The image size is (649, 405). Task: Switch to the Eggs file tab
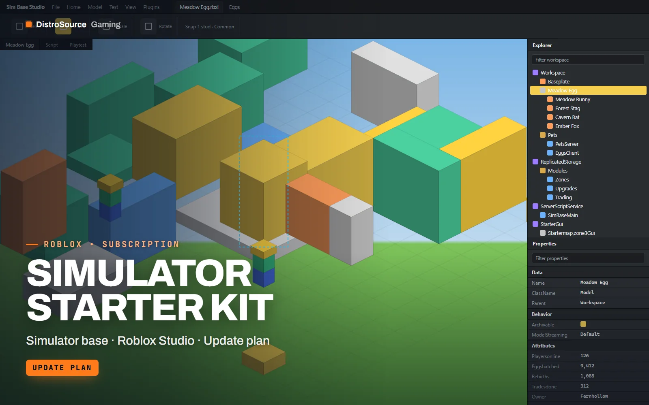click(234, 7)
